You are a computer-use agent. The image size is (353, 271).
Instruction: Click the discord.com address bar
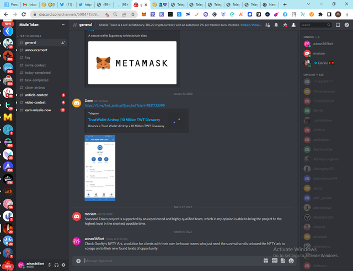[x=69, y=14]
